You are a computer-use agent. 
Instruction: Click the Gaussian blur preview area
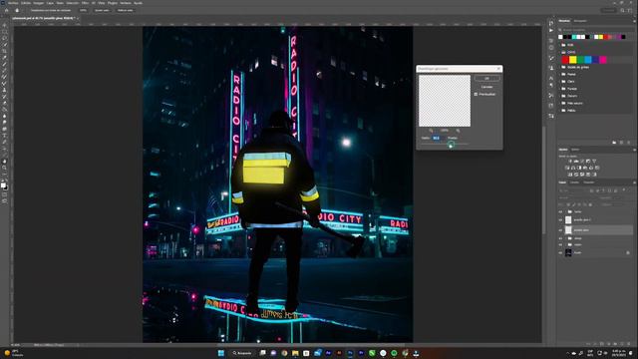[445, 101]
